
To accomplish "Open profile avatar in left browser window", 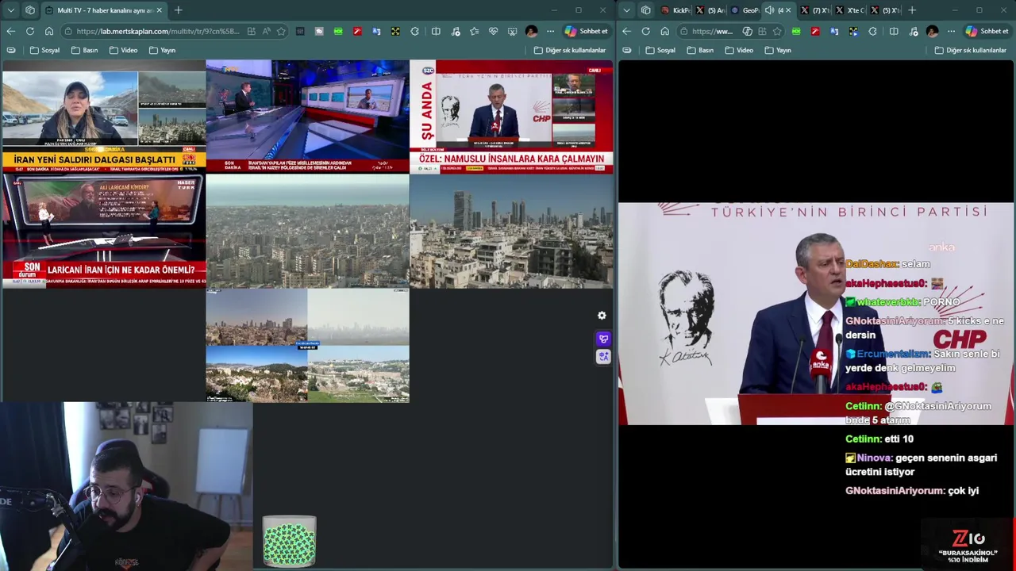I will pos(531,31).
